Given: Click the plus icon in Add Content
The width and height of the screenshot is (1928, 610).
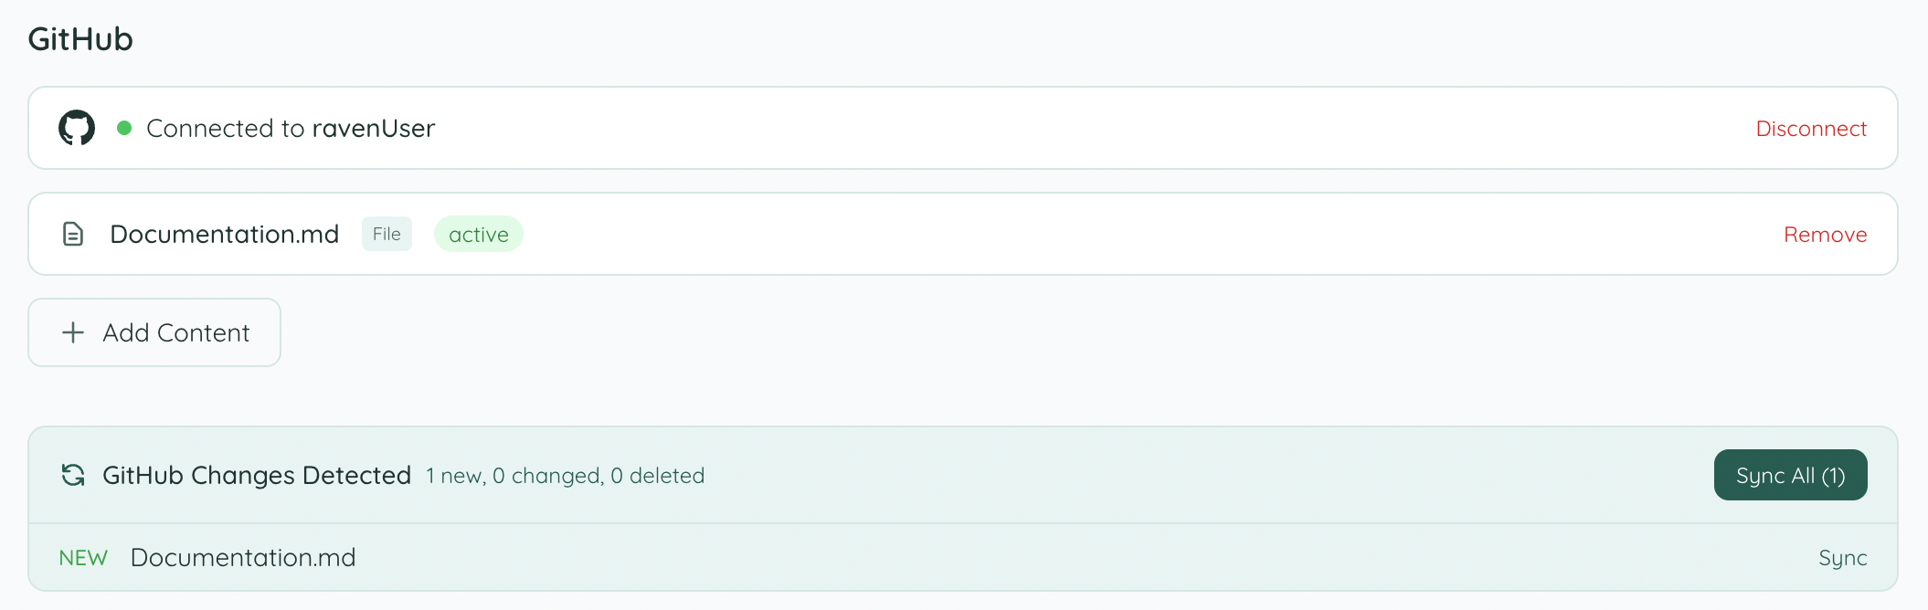Looking at the screenshot, I should 71,332.
